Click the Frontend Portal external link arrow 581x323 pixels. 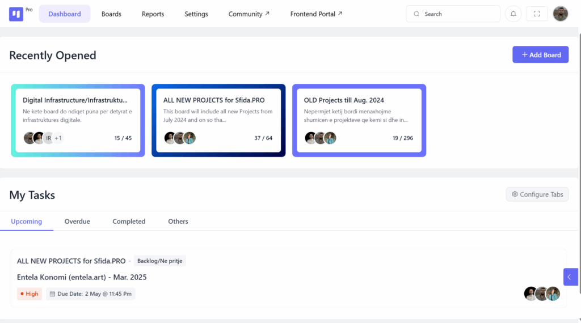click(x=340, y=14)
